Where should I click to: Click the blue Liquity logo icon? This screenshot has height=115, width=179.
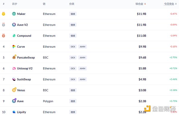[x=14, y=112]
